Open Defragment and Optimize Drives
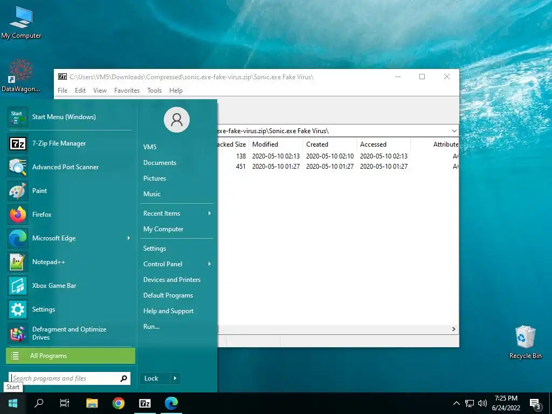The image size is (552, 414). click(70, 333)
